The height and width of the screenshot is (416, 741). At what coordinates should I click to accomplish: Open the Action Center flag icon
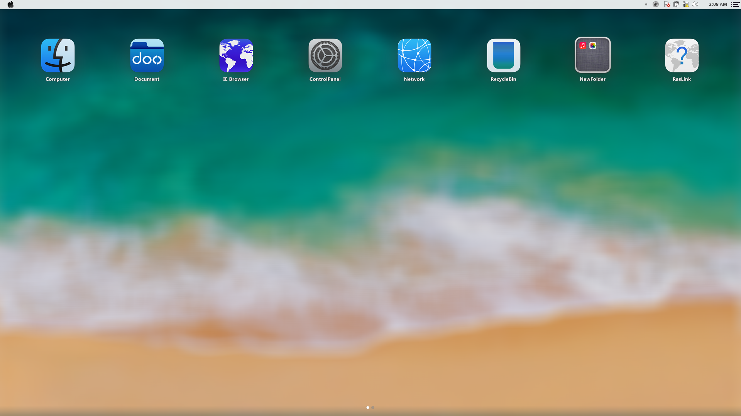pyautogui.click(x=667, y=4)
